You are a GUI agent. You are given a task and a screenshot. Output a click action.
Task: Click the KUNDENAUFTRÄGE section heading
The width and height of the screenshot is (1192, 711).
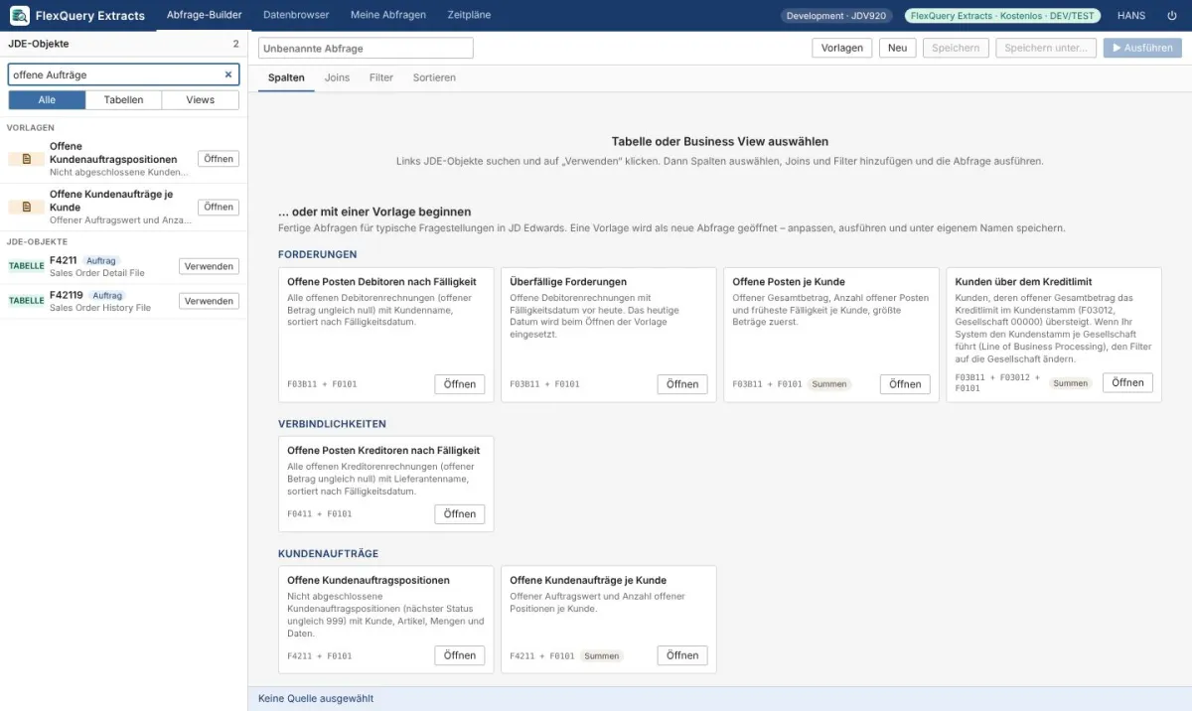[x=328, y=553]
